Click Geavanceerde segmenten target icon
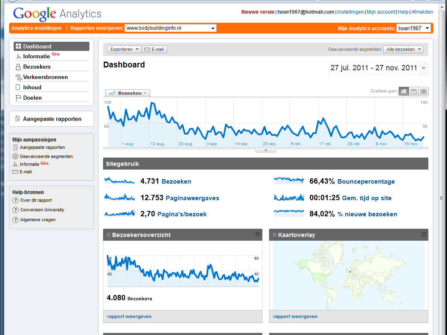 [x=15, y=156]
